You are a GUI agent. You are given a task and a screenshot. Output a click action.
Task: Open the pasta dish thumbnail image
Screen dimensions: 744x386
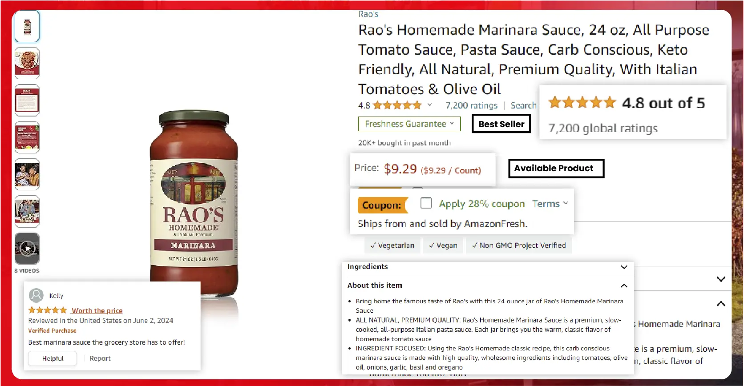coord(27,63)
